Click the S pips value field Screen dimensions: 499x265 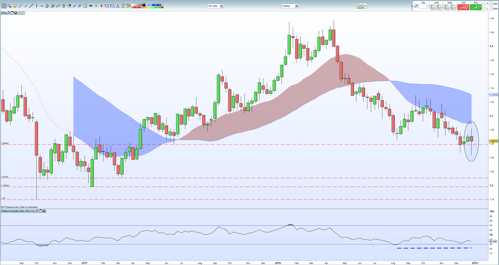(x=491, y=4)
